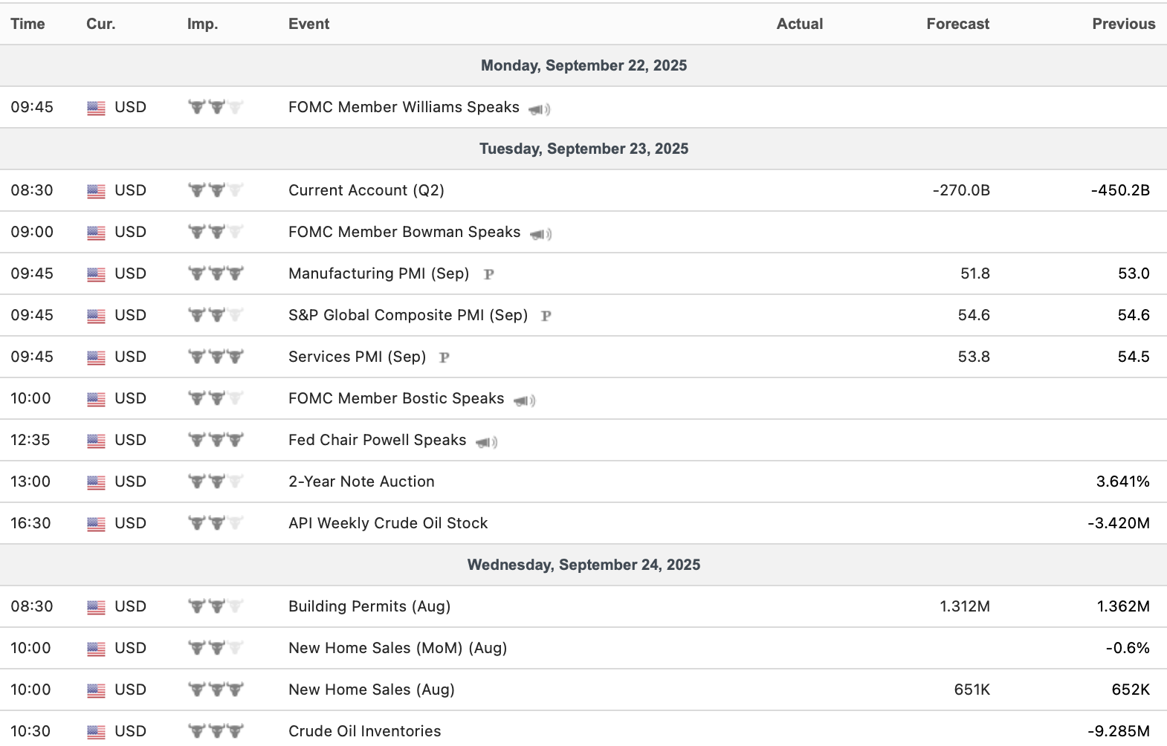Click preliminary P icon beside S&P Global Composite PMI
Image resolution: width=1167 pixels, height=746 pixels.
tap(546, 316)
